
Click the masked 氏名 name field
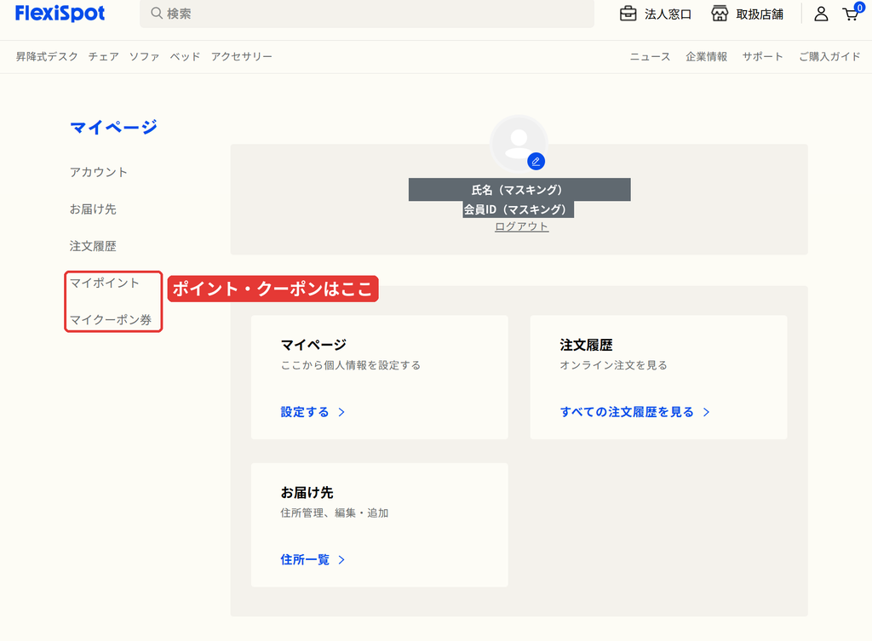(x=519, y=190)
